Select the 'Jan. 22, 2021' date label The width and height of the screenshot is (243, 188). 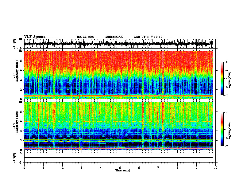[x=86, y=37]
